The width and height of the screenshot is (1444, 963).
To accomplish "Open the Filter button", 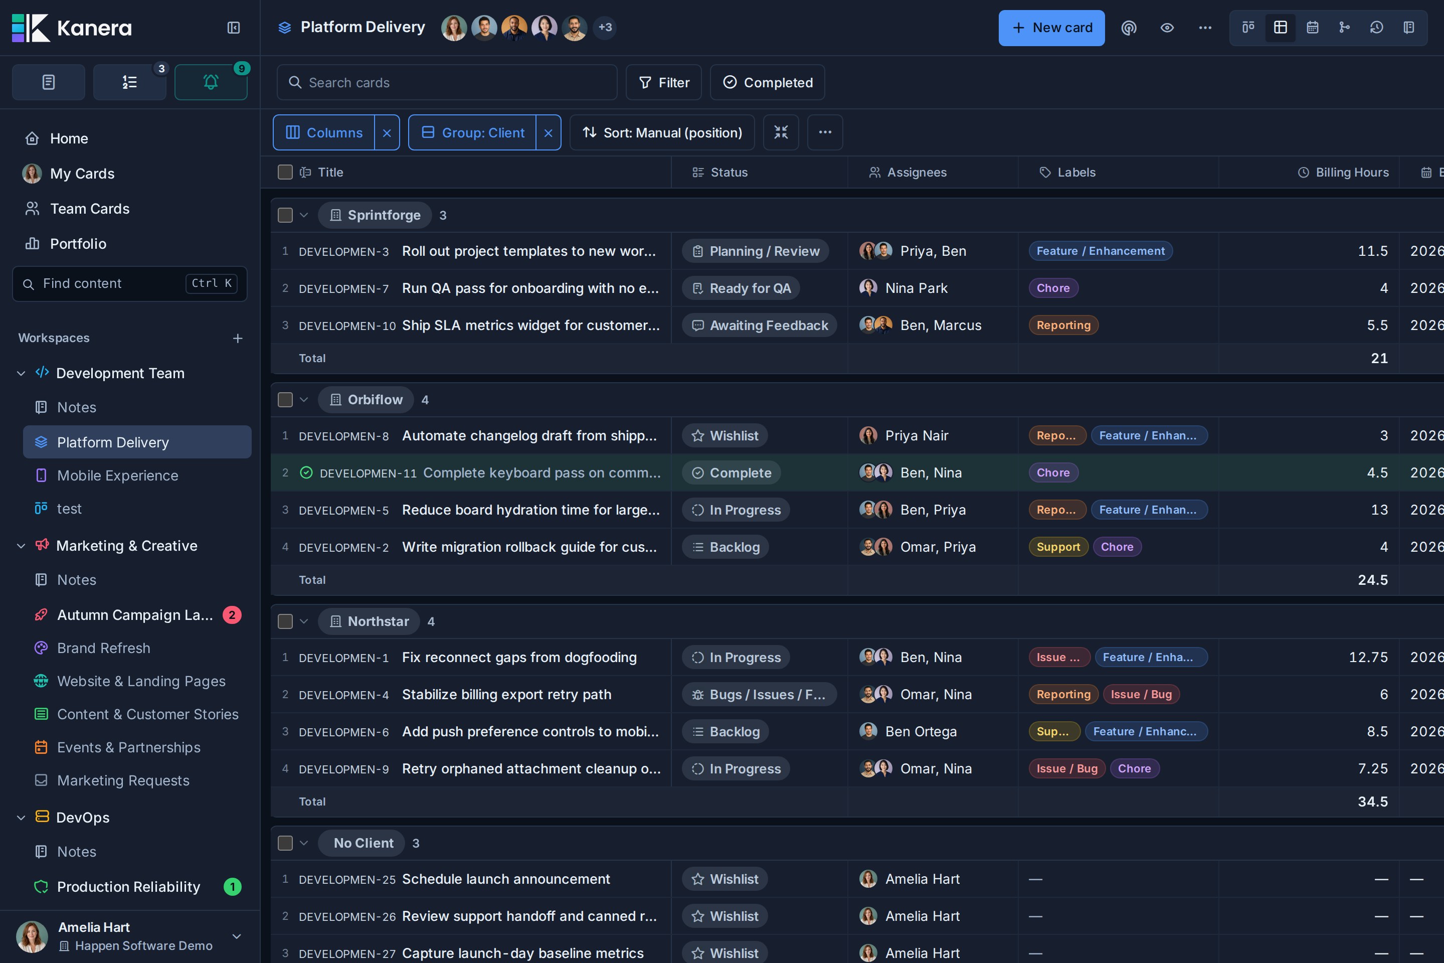I will (664, 82).
